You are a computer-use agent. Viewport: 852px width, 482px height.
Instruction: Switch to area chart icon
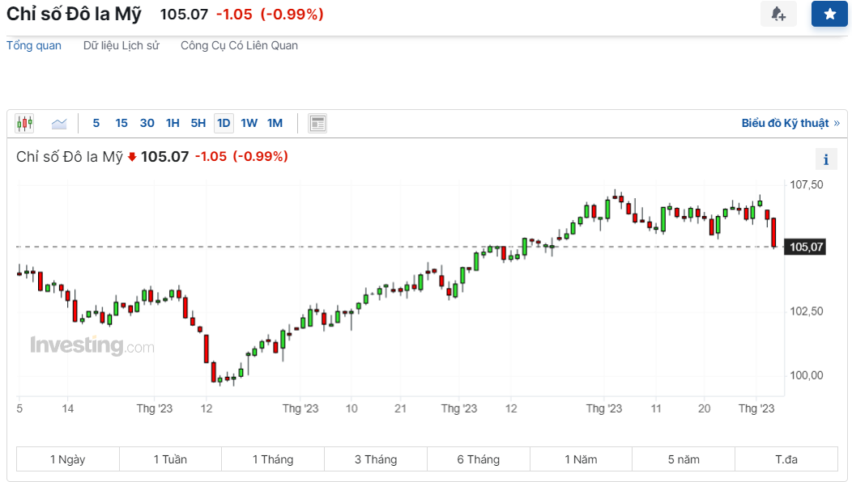pos(59,123)
